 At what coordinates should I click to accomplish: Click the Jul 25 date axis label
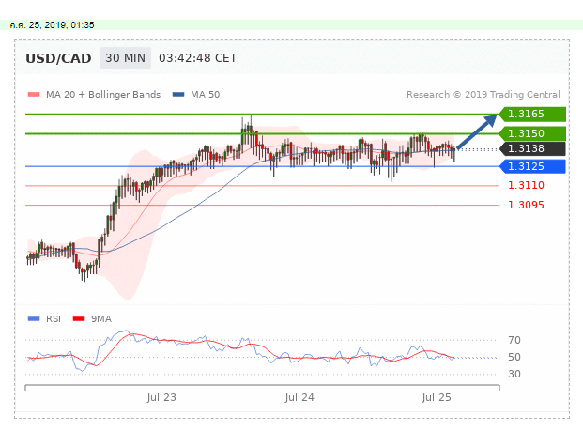click(x=437, y=397)
